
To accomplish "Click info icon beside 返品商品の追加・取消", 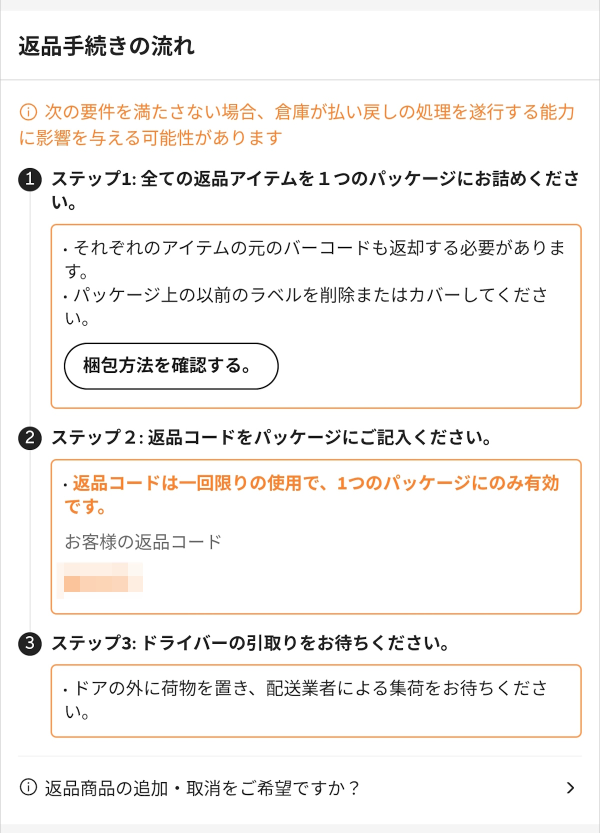I will pyautogui.click(x=28, y=787).
